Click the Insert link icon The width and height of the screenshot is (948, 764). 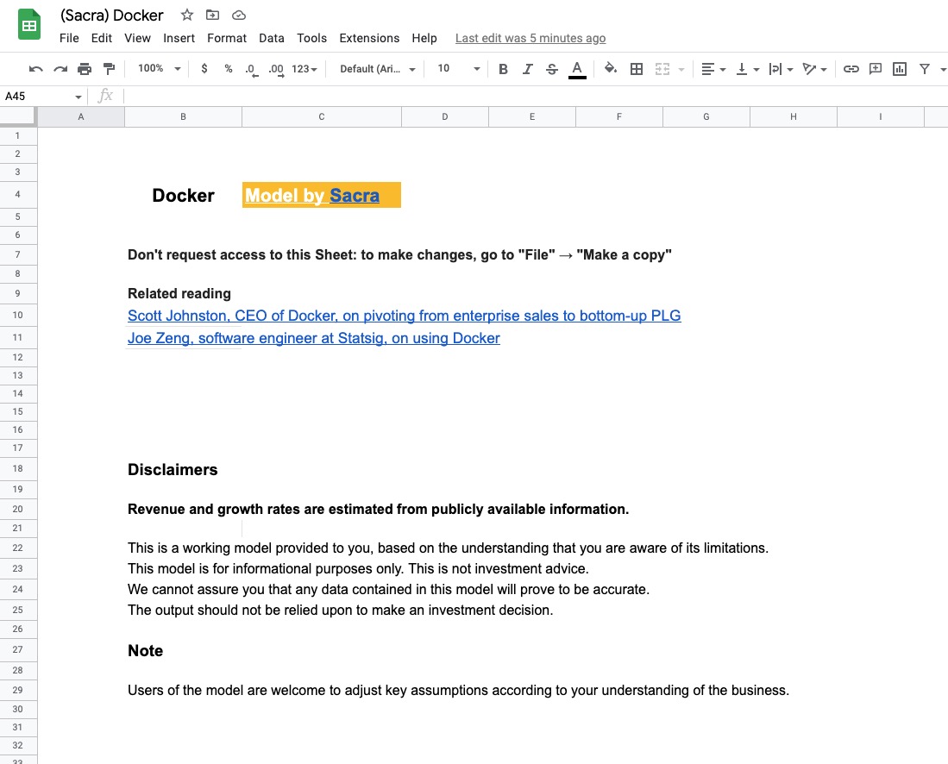point(851,69)
